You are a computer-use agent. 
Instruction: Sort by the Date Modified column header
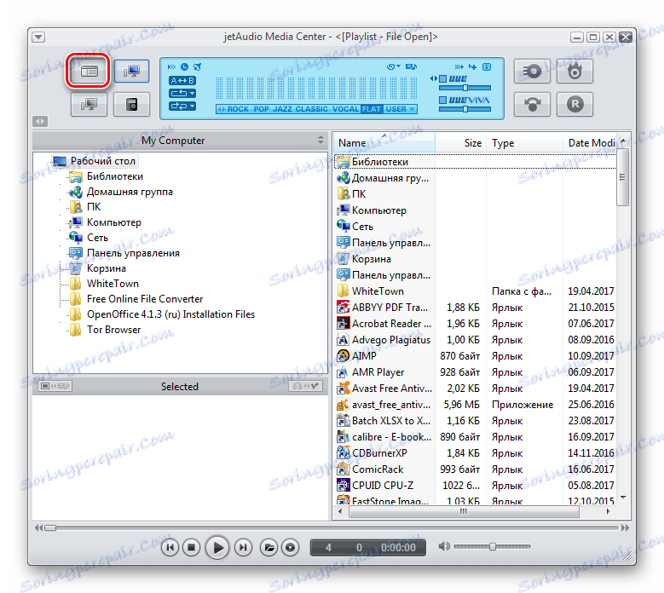click(591, 143)
